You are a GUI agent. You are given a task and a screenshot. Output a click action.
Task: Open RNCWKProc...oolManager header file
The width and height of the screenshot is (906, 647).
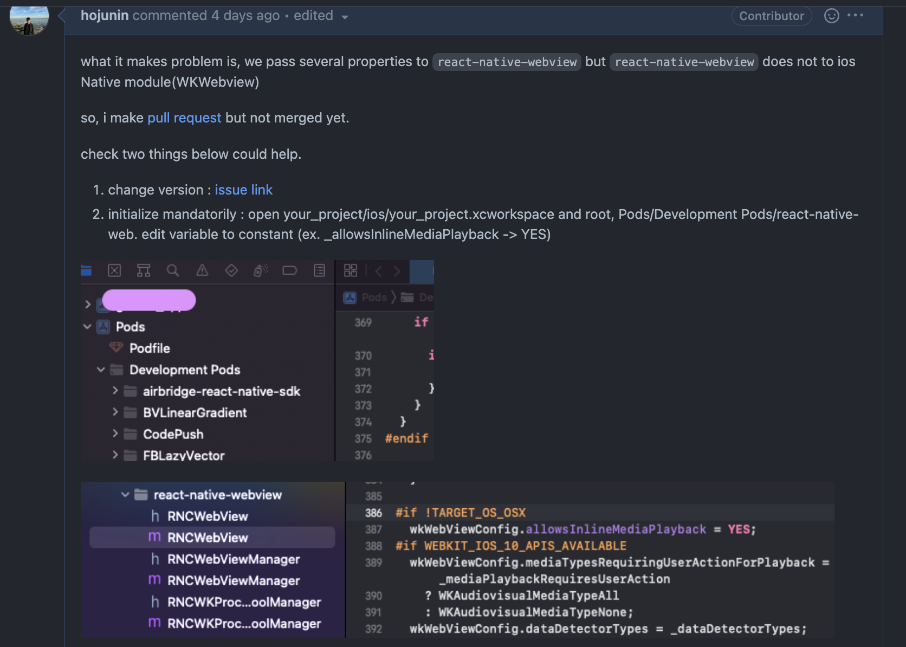(x=244, y=602)
